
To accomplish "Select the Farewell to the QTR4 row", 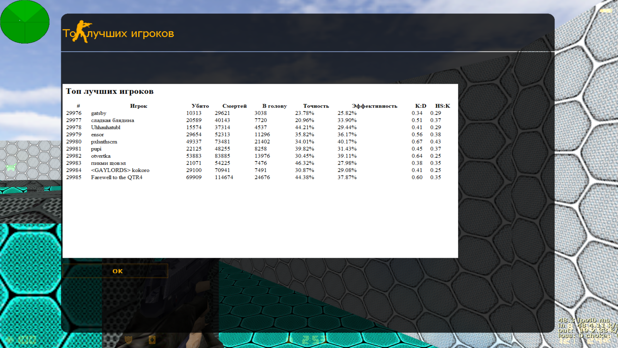I will 117,177.
